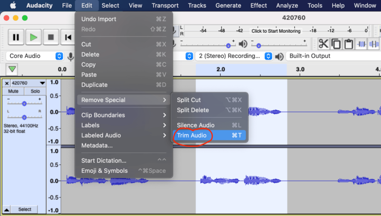Adjust the recording volume slider knob

tap(228, 46)
